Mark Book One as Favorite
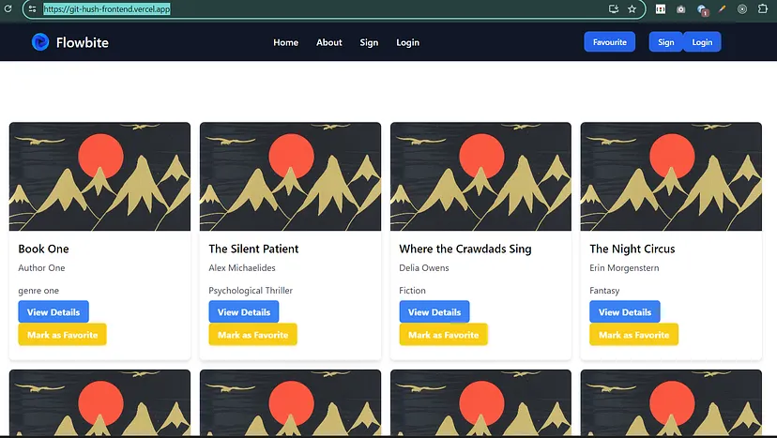The height and width of the screenshot is (438, 777). [63, 335]
